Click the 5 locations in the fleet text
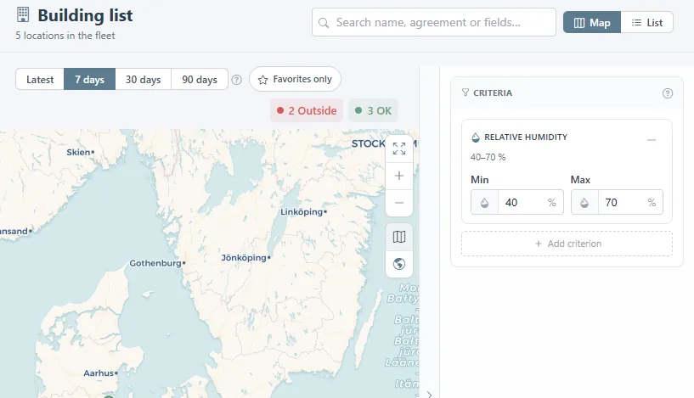Screen dimensions: 694x398 click(65, 36)
